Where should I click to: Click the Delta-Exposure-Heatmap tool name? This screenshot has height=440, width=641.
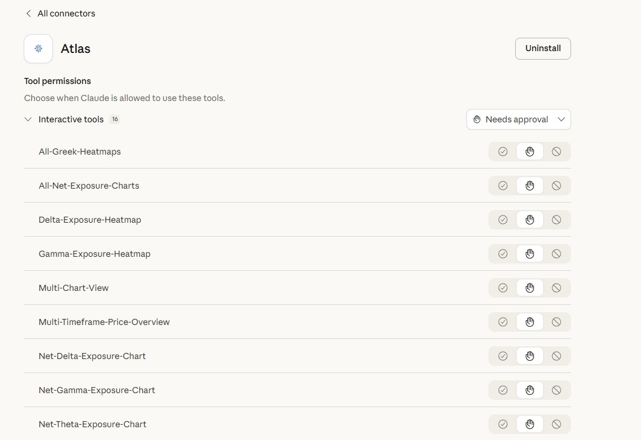[x=90, y=220]
